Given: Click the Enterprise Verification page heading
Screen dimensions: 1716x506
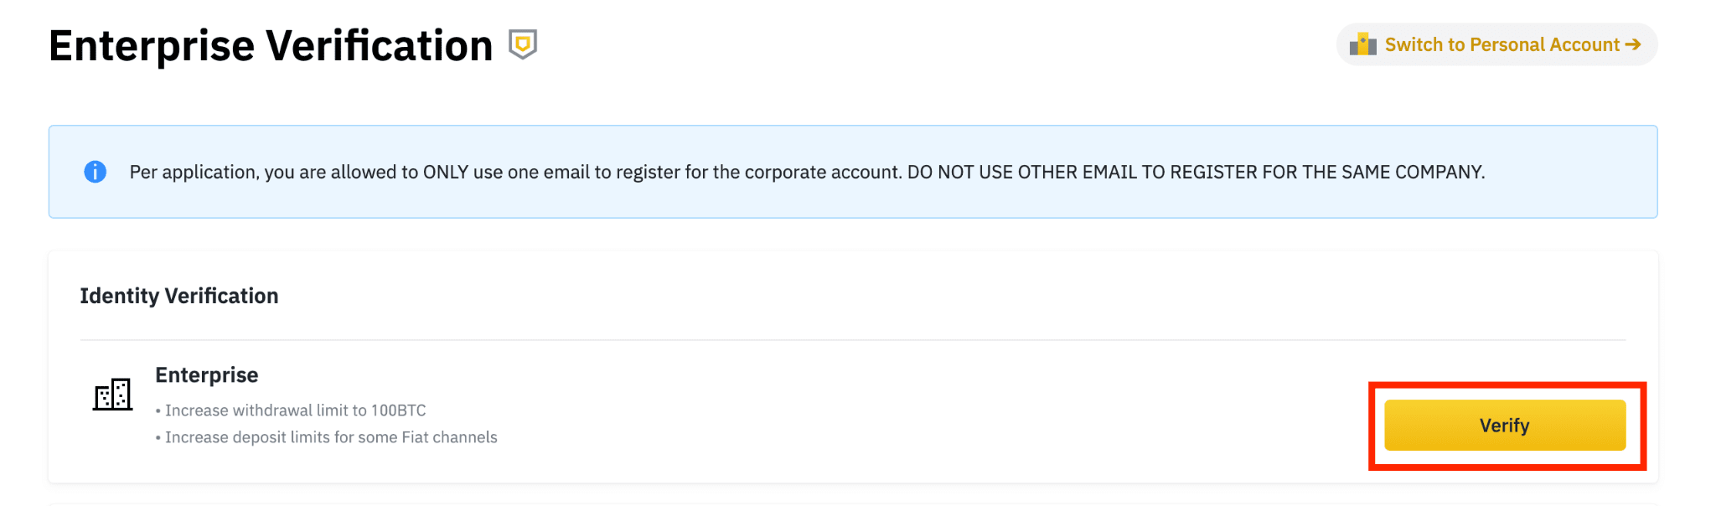Looking at the screenshot, I should 271,45.
